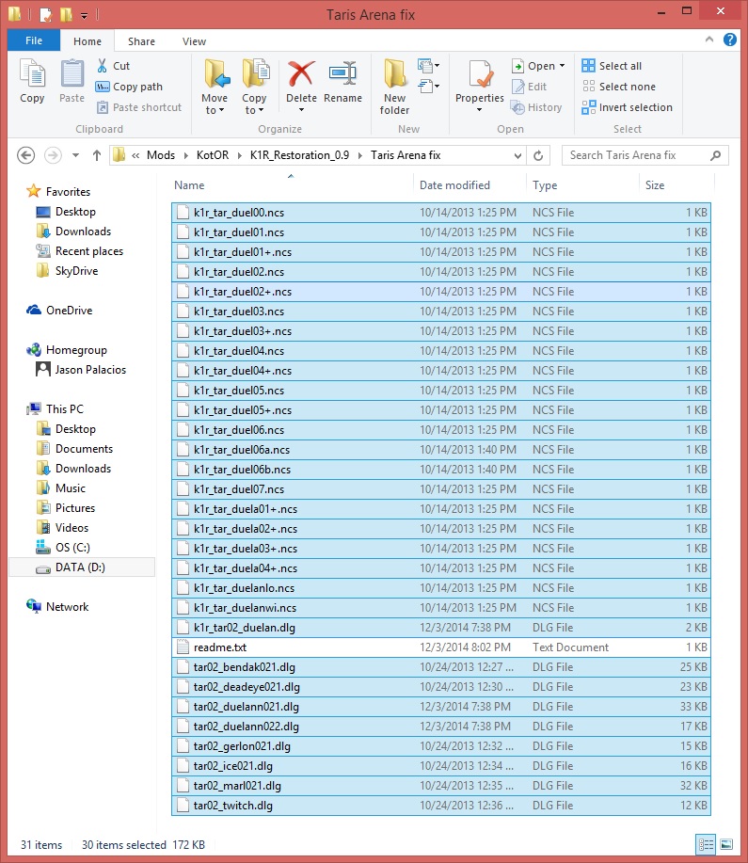Expand the Delete options arrow
The height and width of the screenshot is (863, 748).
pyautogui.click(x=301, y=110)
